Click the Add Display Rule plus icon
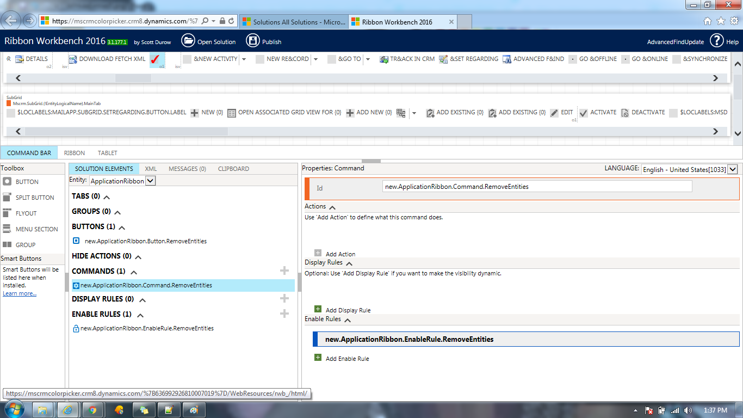Screen dimensions: 743x418 coord(318,310)
